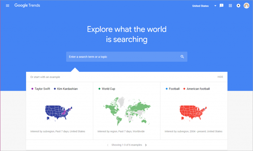The width and height of the screenshot is (253, 151).
Task: Click the purple Taylor Swift color dot
Action: coord(32,89)
